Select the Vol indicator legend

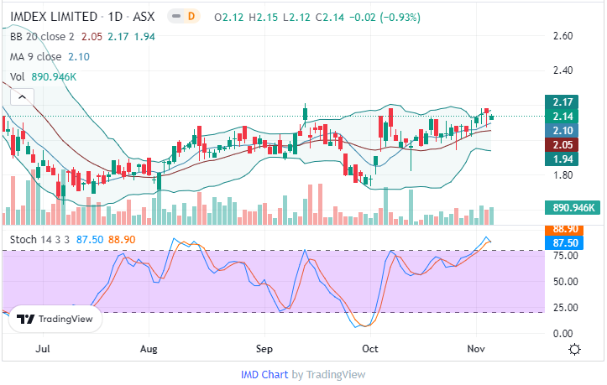pos(17,76)
